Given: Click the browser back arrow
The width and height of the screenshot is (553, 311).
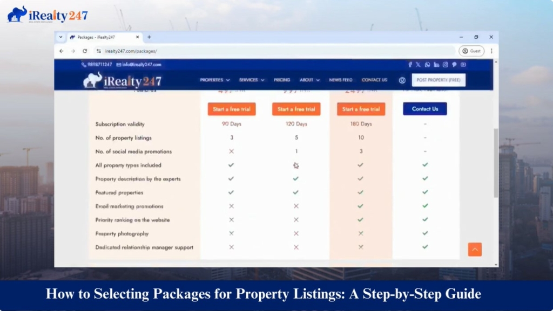Looking at the screenshot, I should pyautogui.click(x=62, y=51).
